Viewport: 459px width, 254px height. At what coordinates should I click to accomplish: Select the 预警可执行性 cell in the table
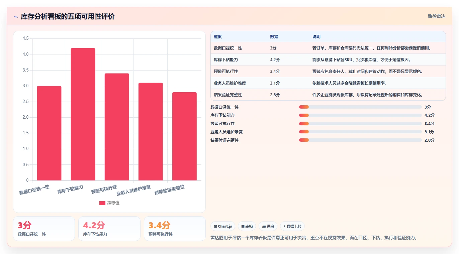pos(226,72)
